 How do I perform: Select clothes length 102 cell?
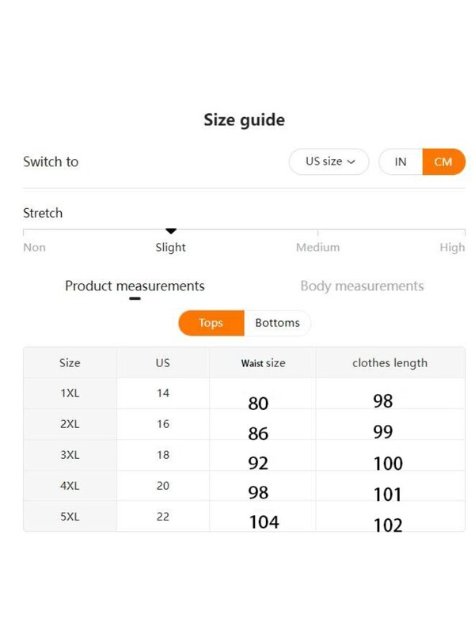click(387, 525)
